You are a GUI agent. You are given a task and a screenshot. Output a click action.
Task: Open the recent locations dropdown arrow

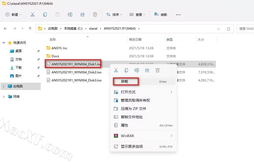coord(22,29)
